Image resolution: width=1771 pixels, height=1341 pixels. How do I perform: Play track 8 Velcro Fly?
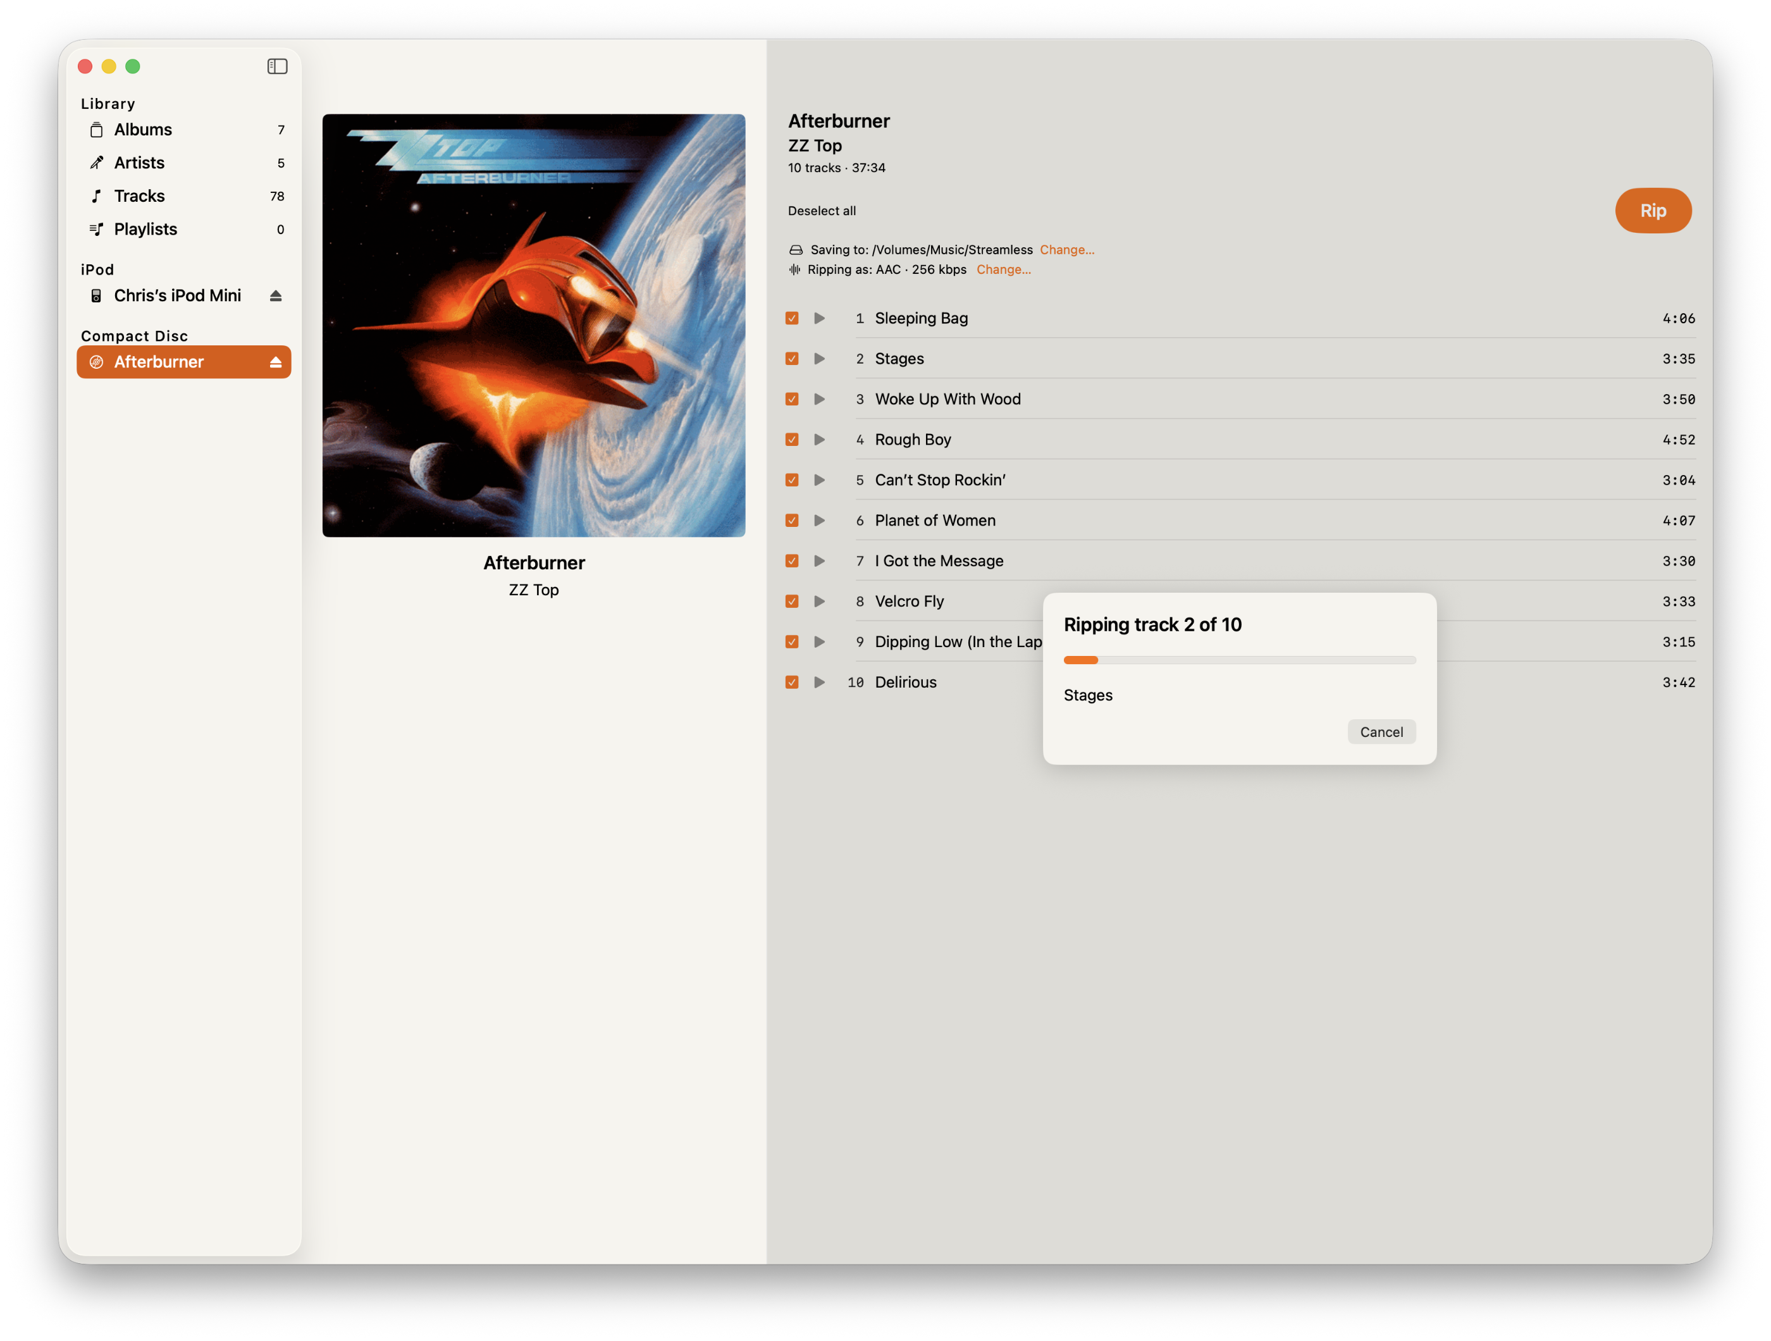coord(820,602)
